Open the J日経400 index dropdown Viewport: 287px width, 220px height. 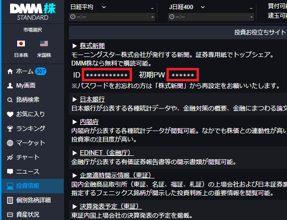[x=203, y=7]
